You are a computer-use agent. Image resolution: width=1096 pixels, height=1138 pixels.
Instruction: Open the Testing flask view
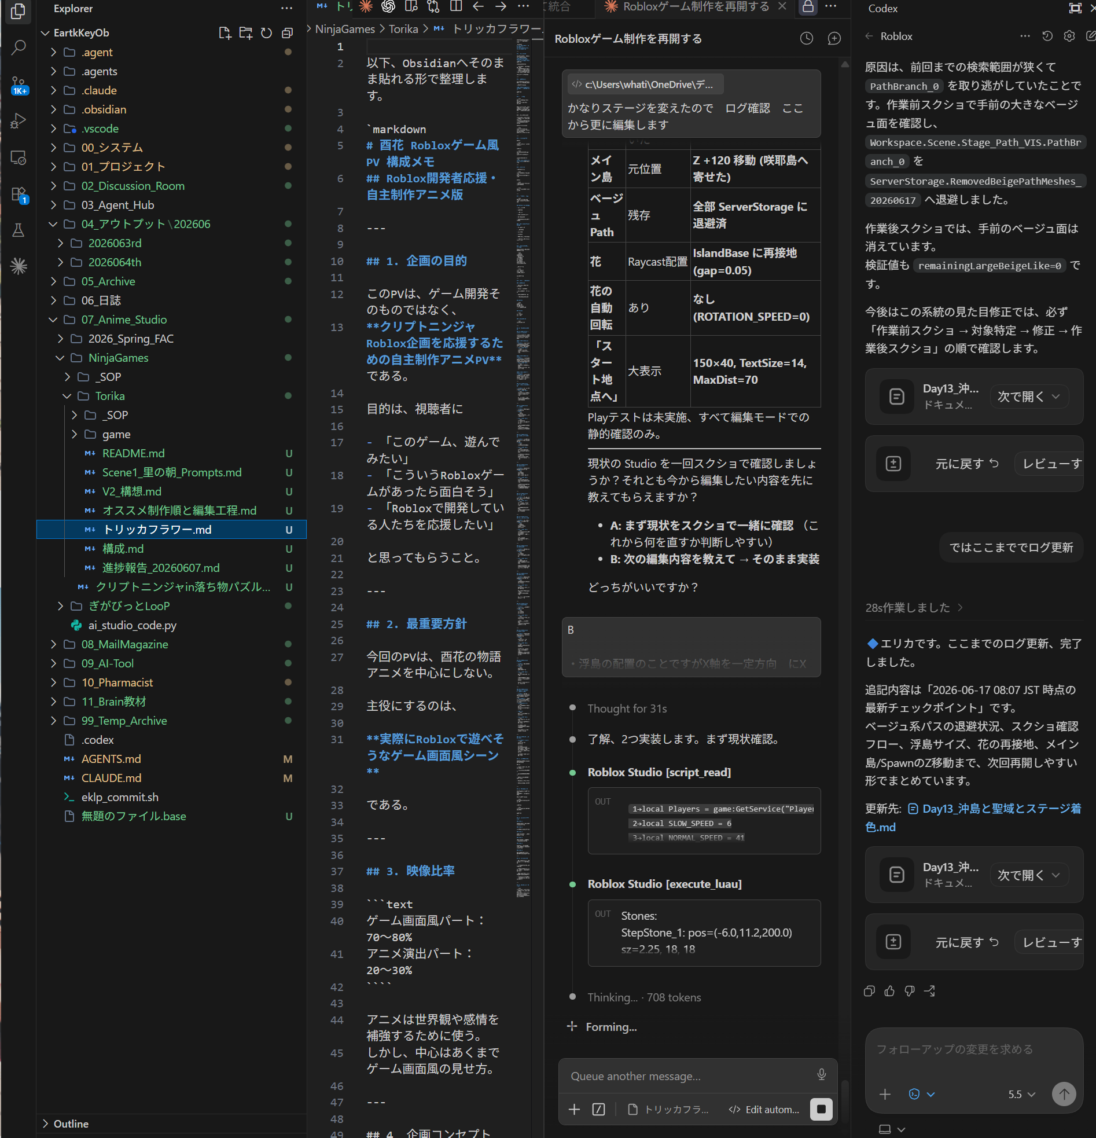click(x=19, y=230)
